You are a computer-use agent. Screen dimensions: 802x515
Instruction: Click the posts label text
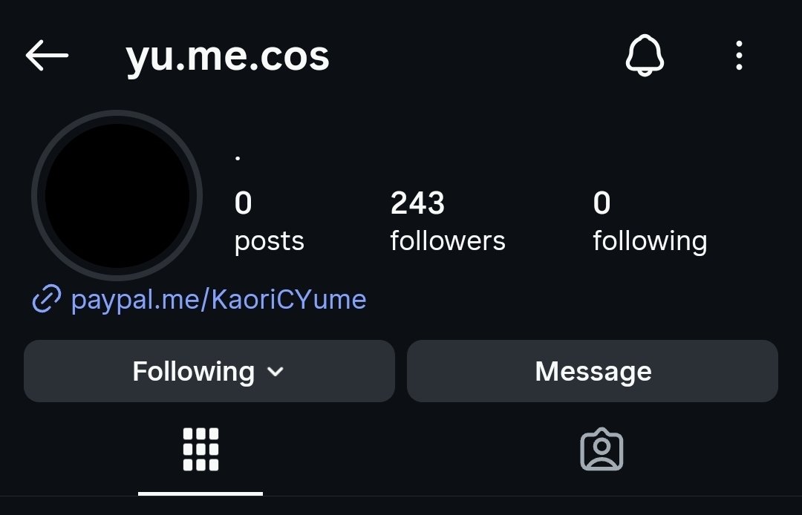click(269, 241)
